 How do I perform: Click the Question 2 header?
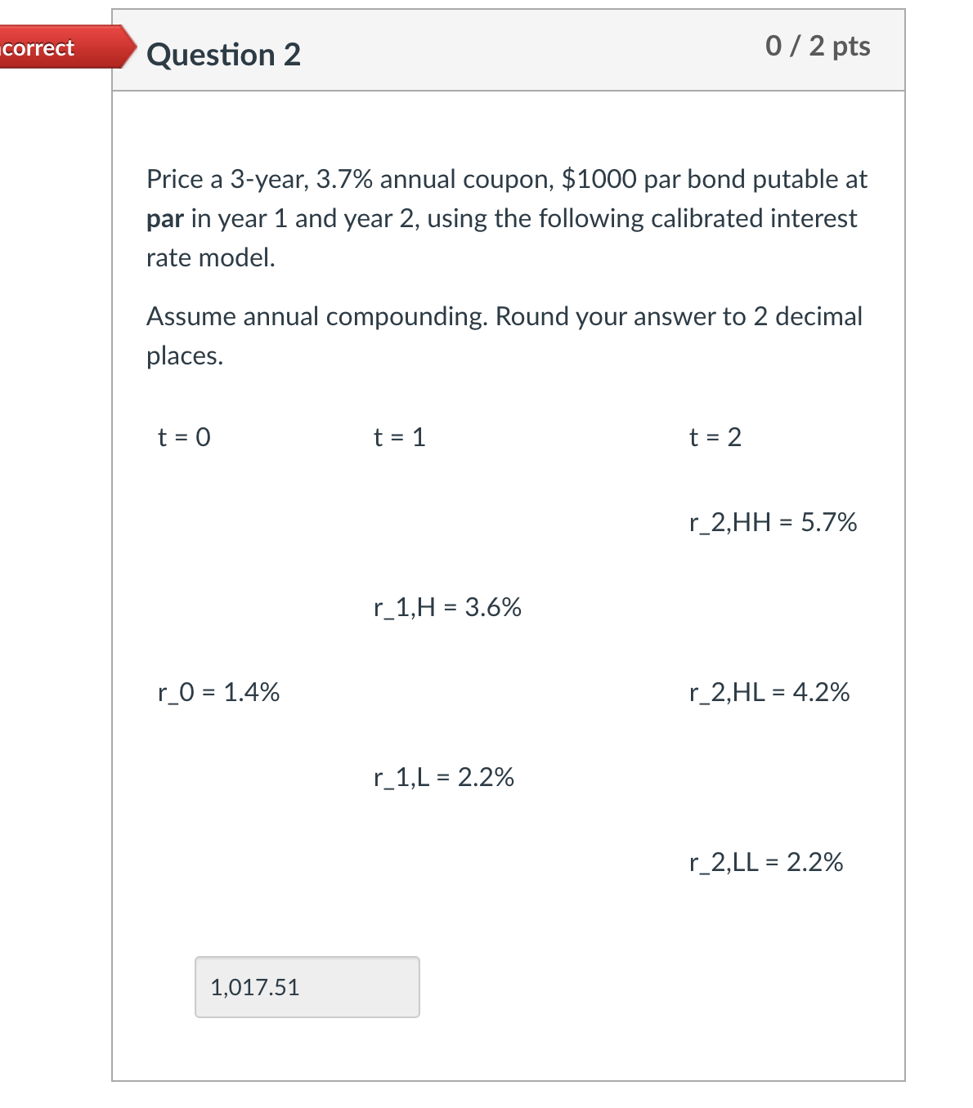click(x=223, y=55)
